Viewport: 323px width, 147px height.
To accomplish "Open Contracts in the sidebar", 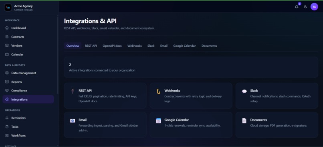I will (x=28, y=37).
